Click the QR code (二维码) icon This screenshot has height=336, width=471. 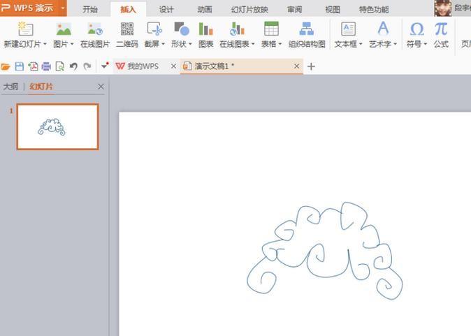[126, 29]
